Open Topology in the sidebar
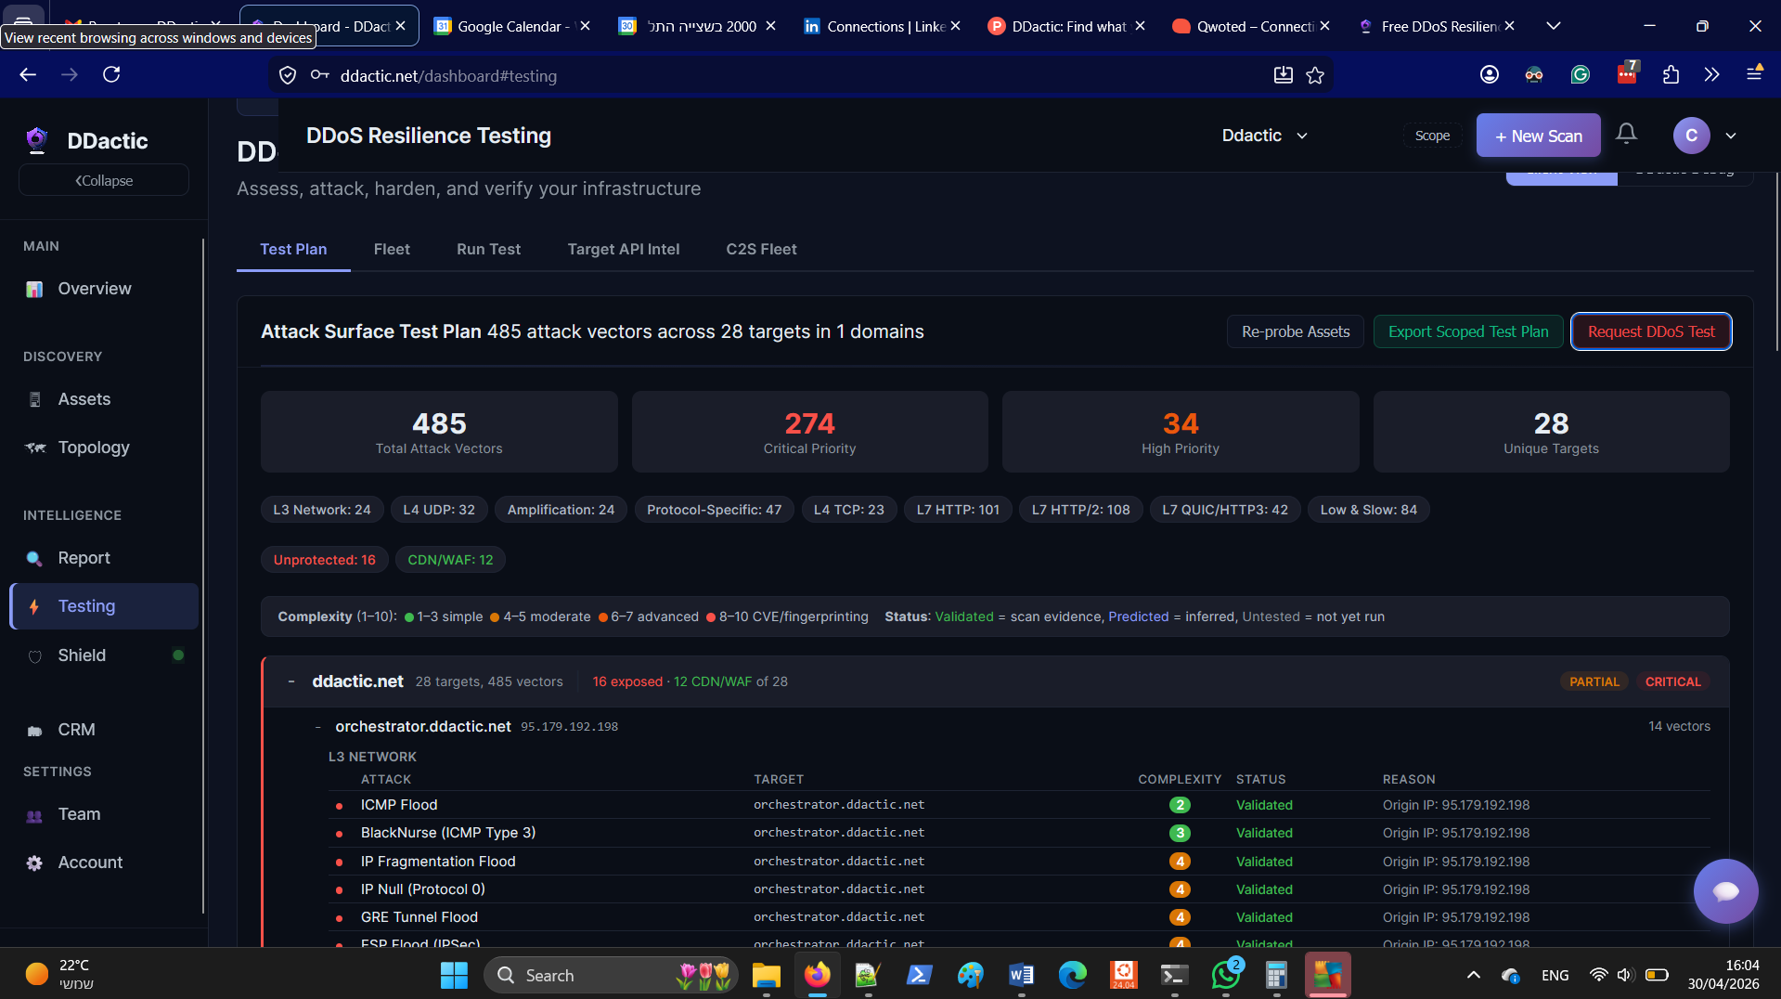 coord(104,448)
